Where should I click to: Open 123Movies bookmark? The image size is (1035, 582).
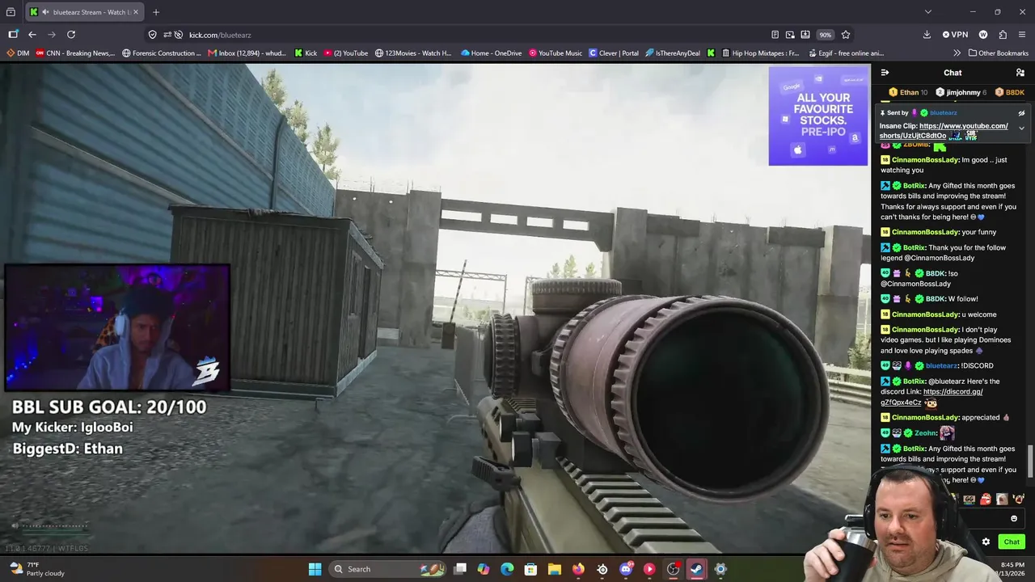tap(413, 53)
